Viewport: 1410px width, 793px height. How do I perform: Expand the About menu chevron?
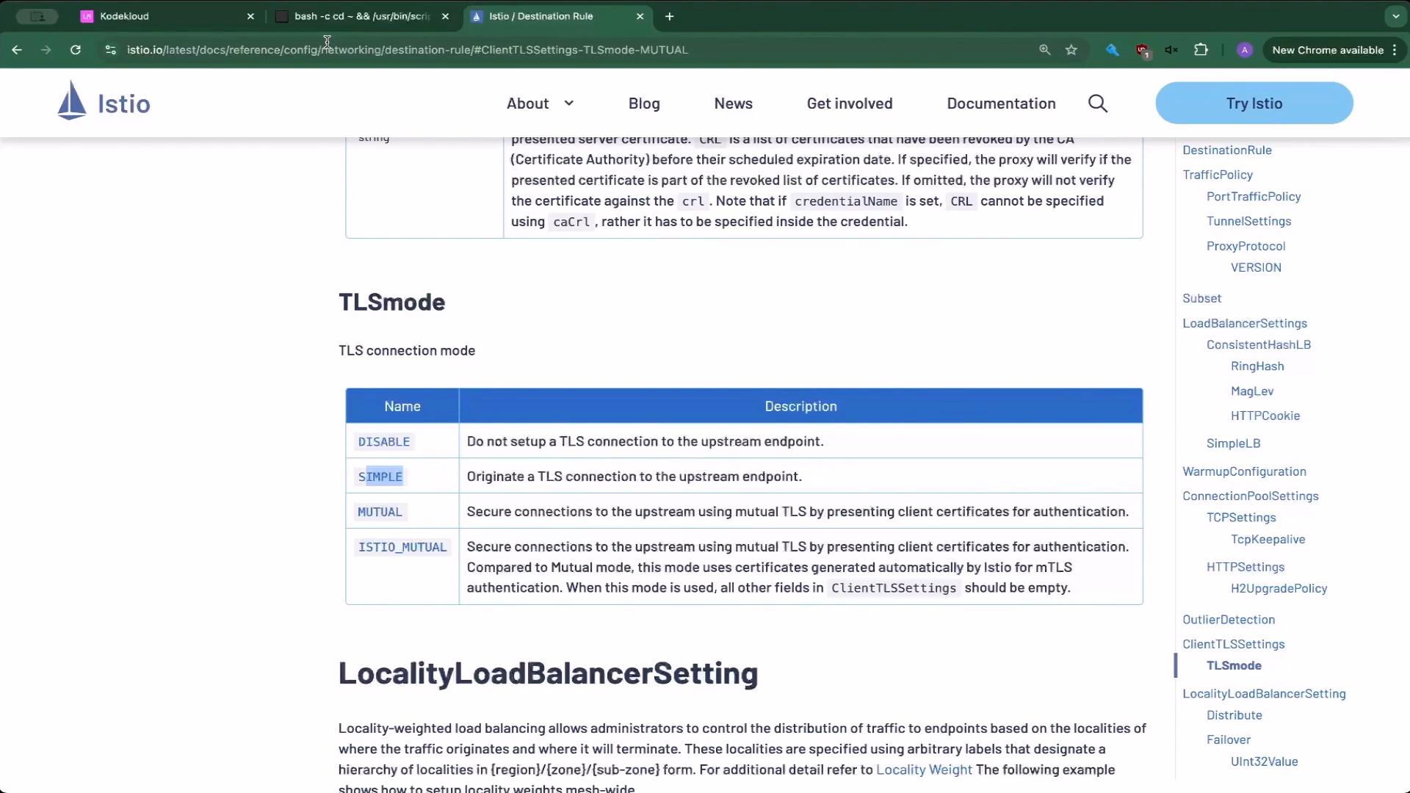pos(568,104)
